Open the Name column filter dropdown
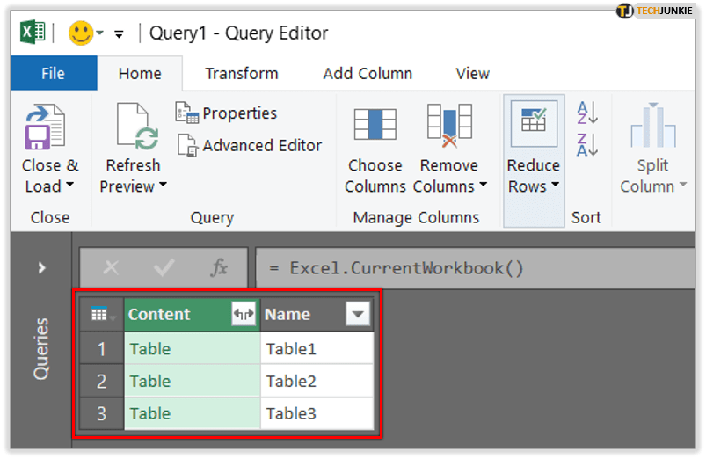The image size is (706, 459). (357, 314)
